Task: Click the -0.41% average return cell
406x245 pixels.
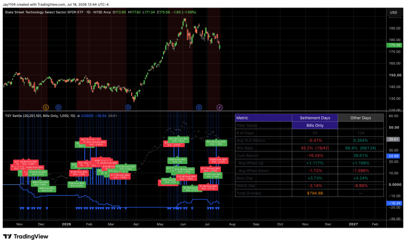Action: click(315, 141)
